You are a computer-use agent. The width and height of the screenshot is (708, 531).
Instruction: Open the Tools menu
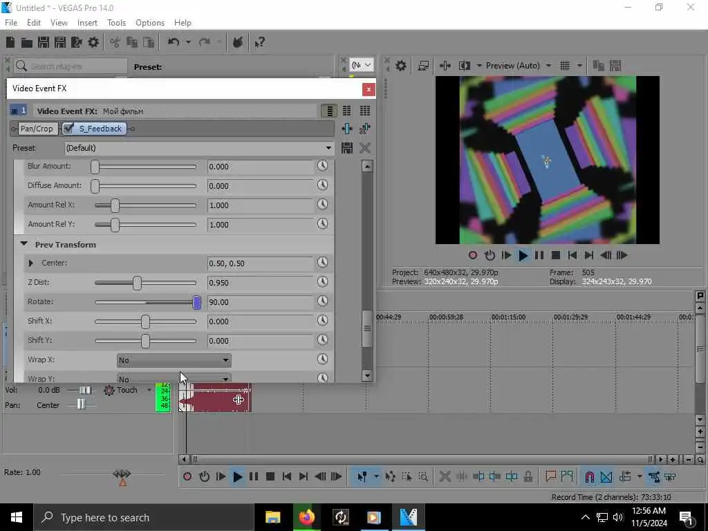click(116, 23)
